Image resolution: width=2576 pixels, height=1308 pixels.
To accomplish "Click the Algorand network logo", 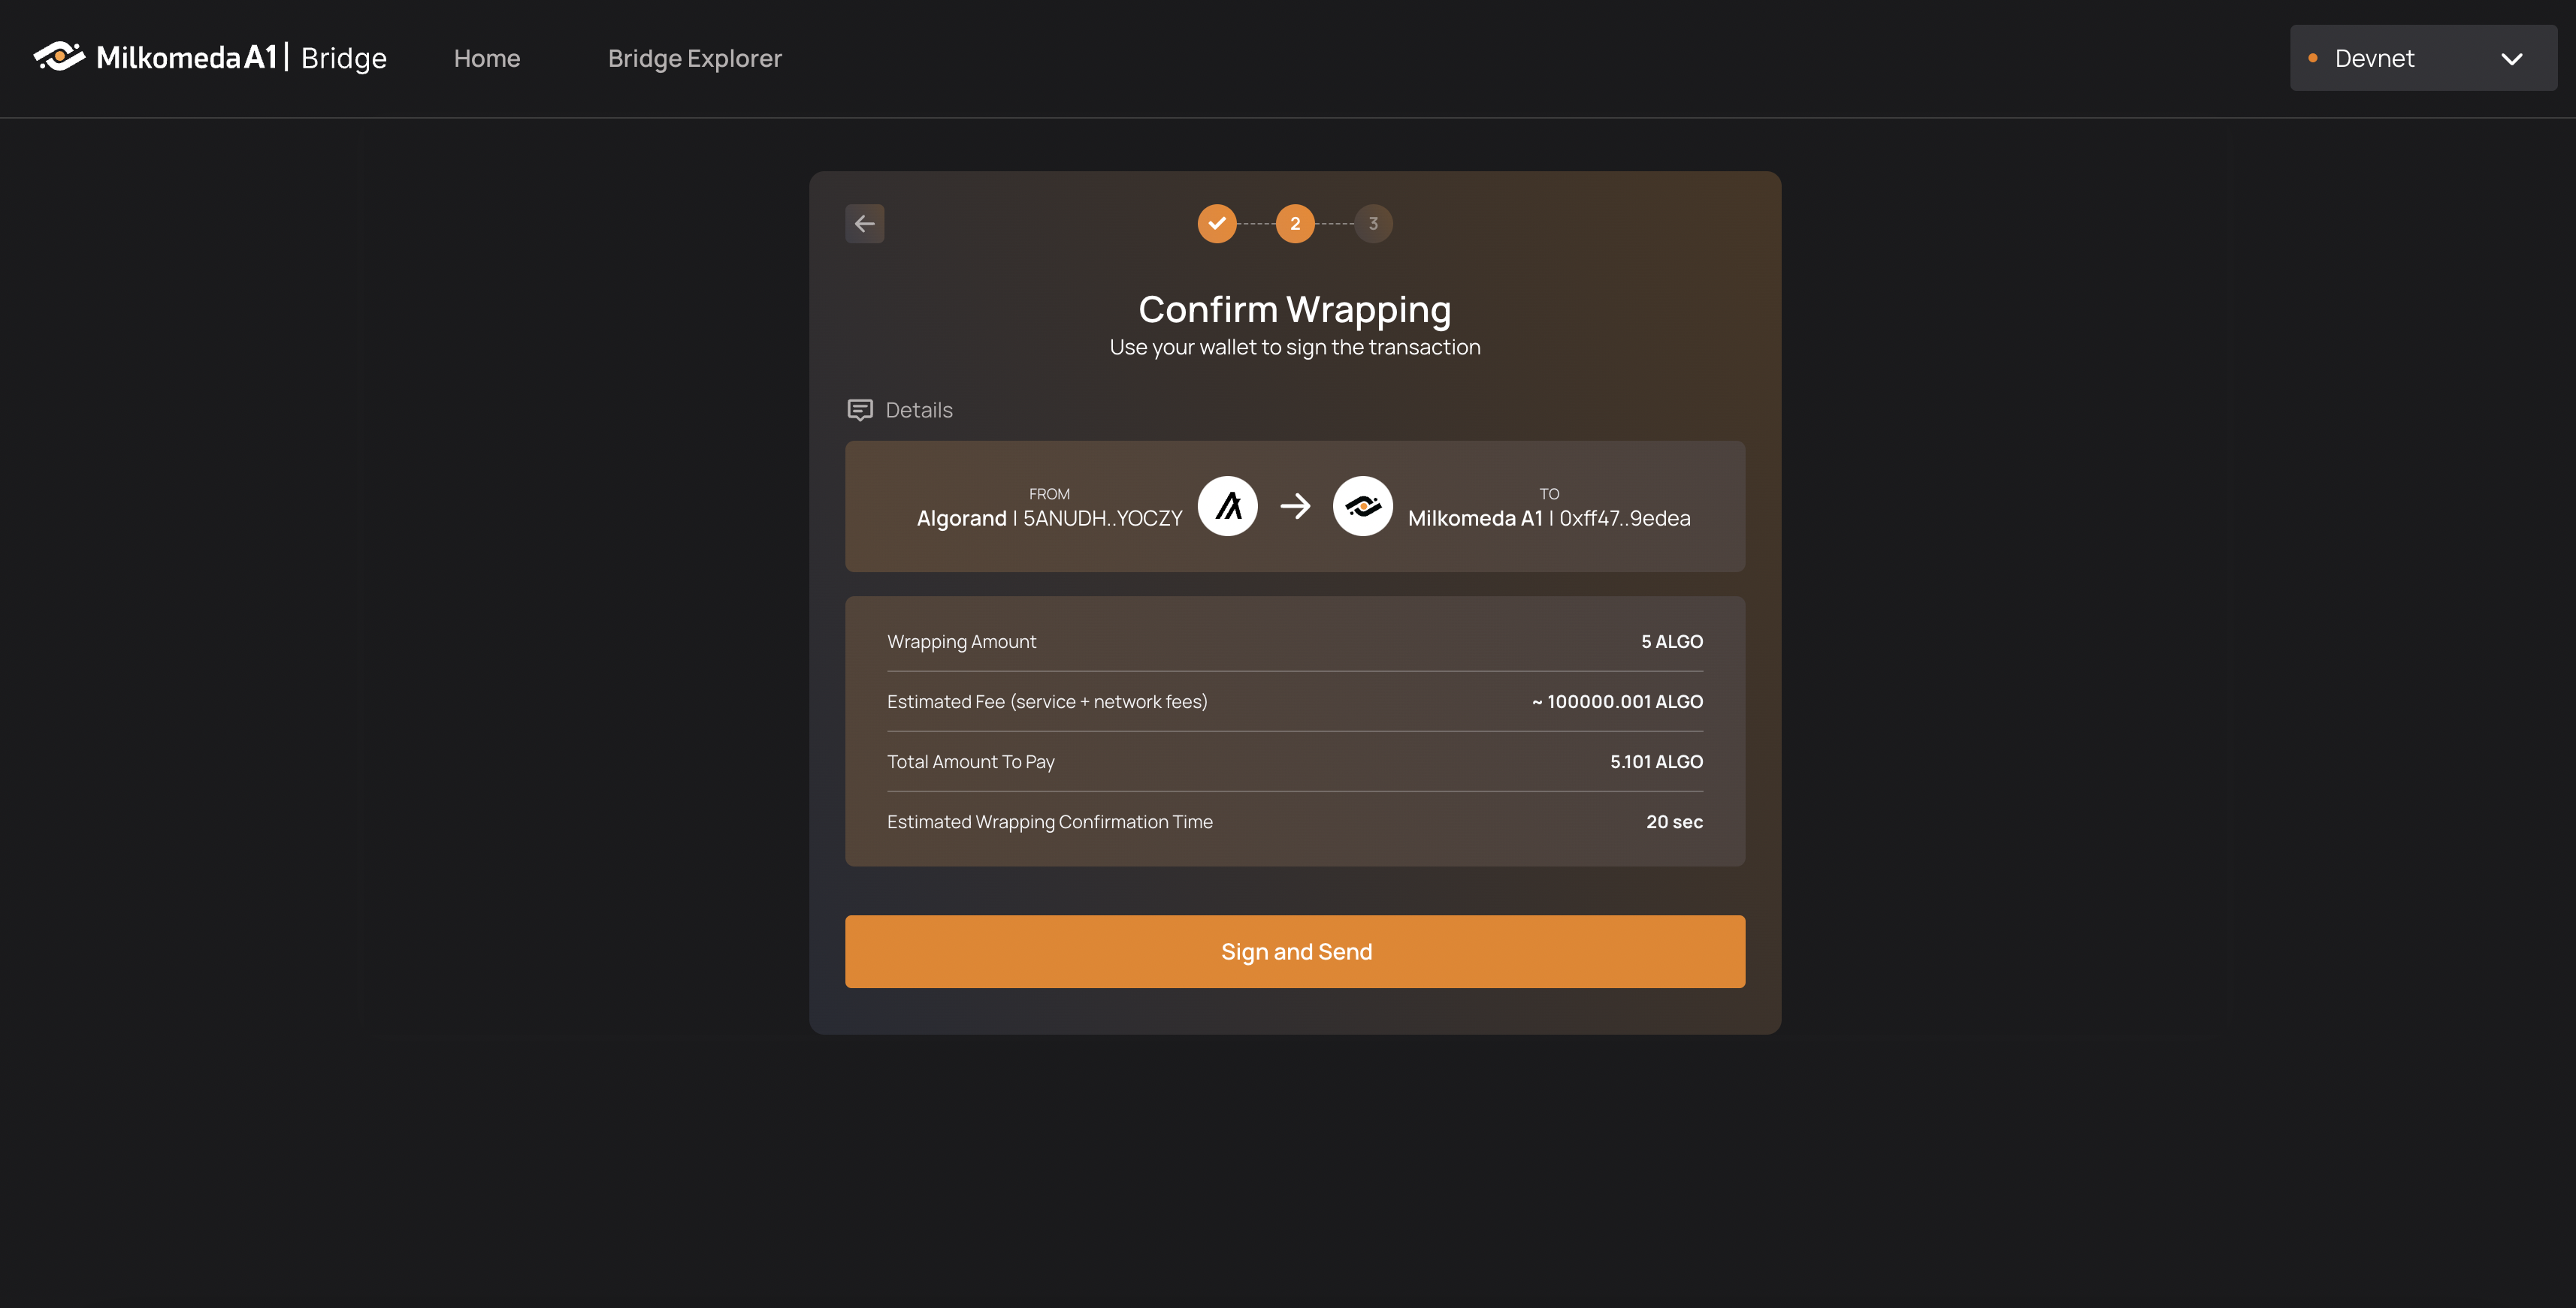I will tap(1228, 507).
